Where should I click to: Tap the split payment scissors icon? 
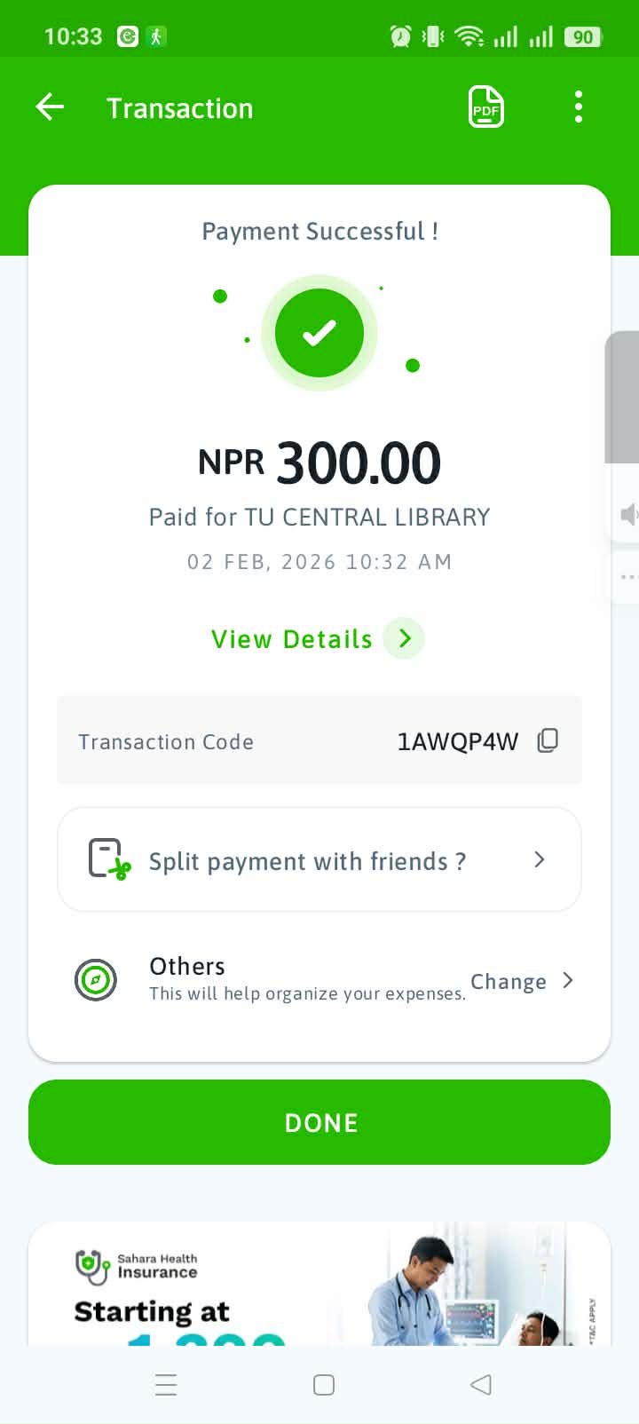coord(109,859)
